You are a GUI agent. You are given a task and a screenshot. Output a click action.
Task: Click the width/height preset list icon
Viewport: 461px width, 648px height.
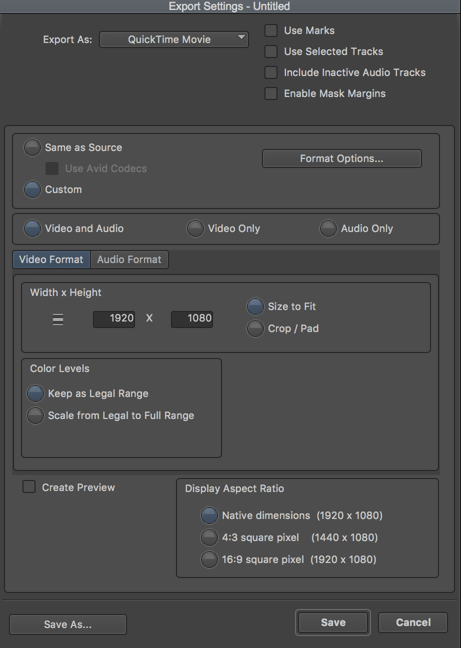58,318
